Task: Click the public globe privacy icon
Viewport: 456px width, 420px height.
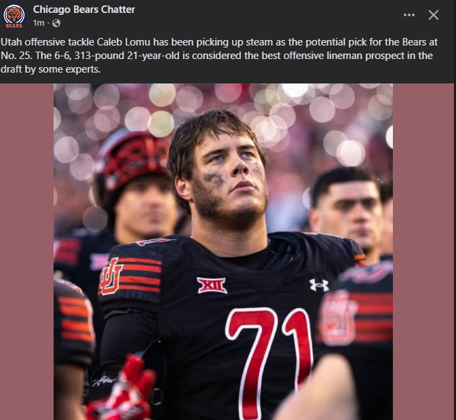Action: coord(56,23)
